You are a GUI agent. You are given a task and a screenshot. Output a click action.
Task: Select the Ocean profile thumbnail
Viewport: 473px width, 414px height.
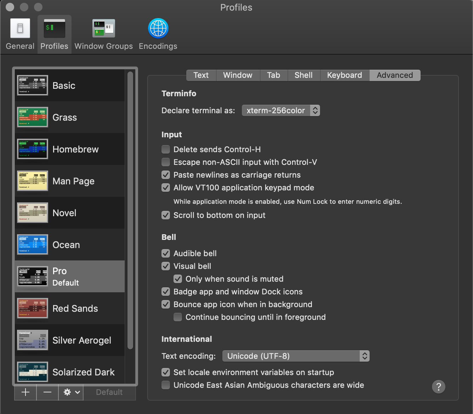click(33, 245)
